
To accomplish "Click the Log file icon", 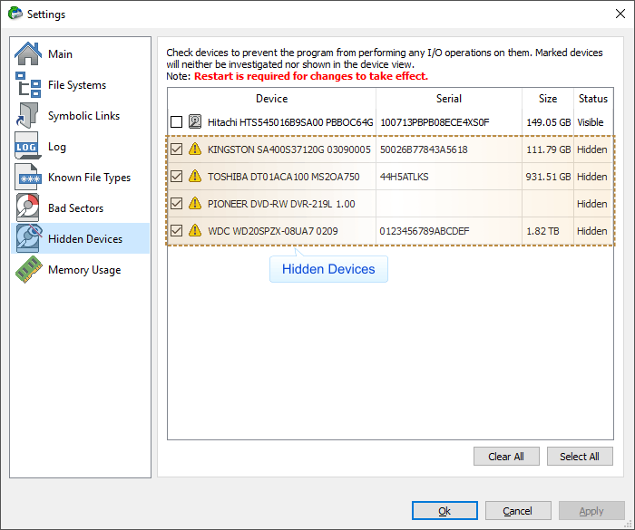I will 28,147.
